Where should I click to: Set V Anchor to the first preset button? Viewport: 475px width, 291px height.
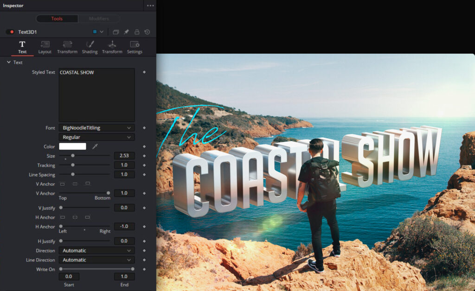click(63, 184)
